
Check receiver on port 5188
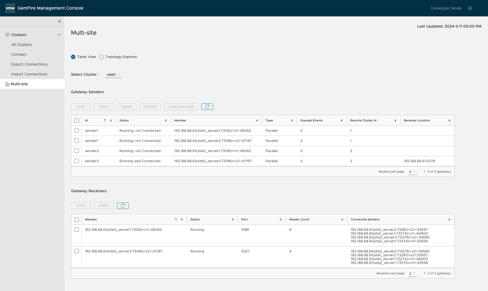[77, 229]
